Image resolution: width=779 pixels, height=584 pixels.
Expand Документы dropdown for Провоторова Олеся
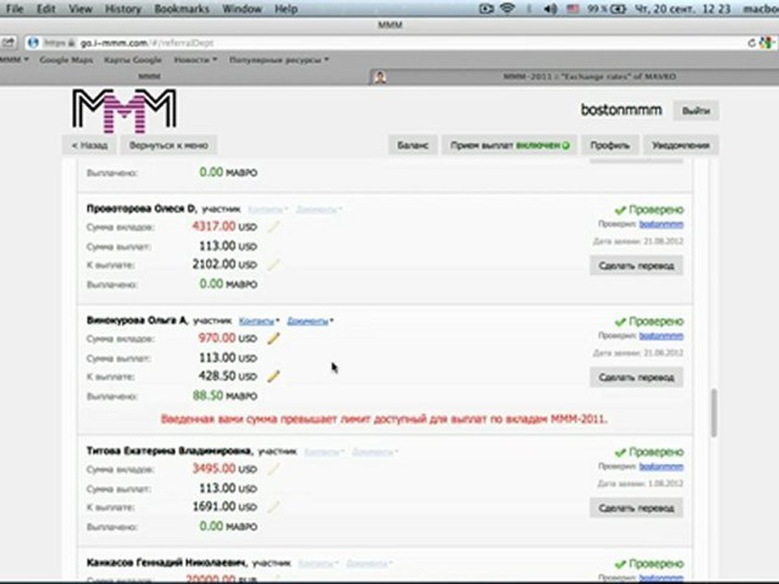(319, 209)
